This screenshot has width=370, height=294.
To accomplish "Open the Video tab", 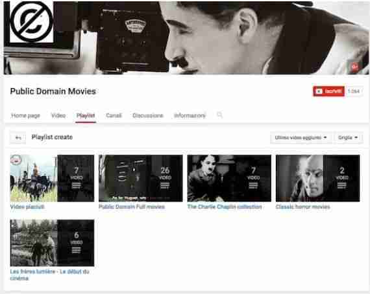I will pos(58,115).
